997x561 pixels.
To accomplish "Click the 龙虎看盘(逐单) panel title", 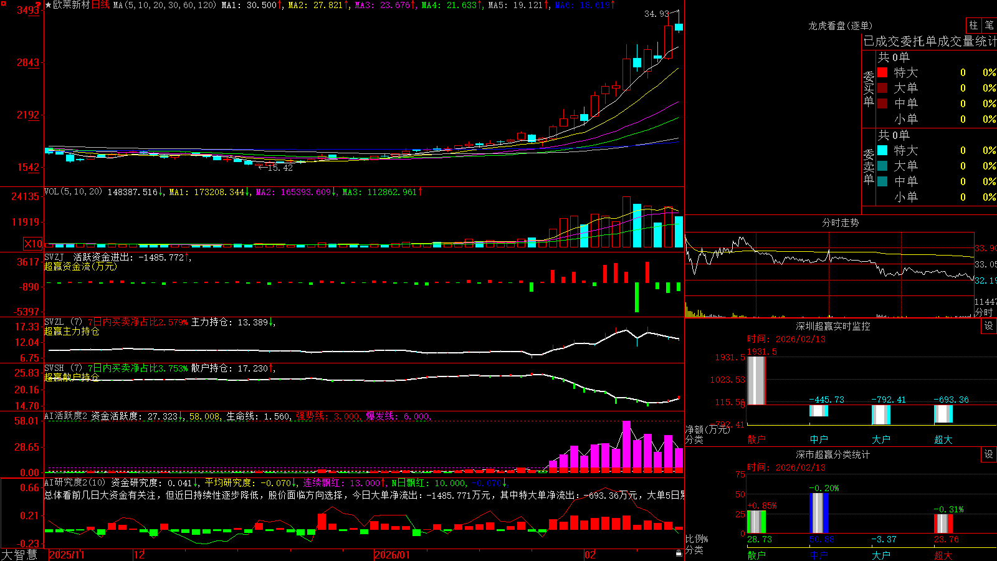I will click(x=840, y=26).
